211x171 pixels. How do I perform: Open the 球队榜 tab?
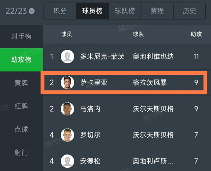click(x=125, y=11)
